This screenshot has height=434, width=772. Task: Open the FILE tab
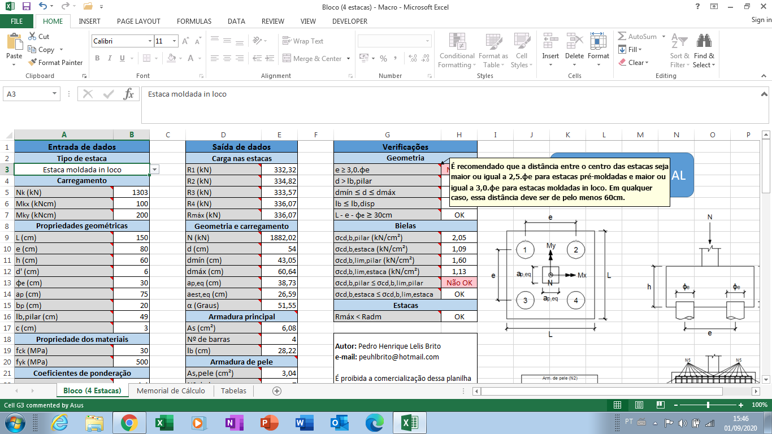(x=17, y=21)
